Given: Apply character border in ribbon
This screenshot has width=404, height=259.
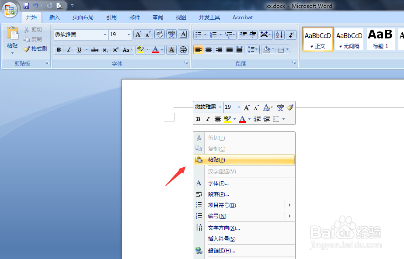Looking at the screenshot, I should click(x=183, y=34).
